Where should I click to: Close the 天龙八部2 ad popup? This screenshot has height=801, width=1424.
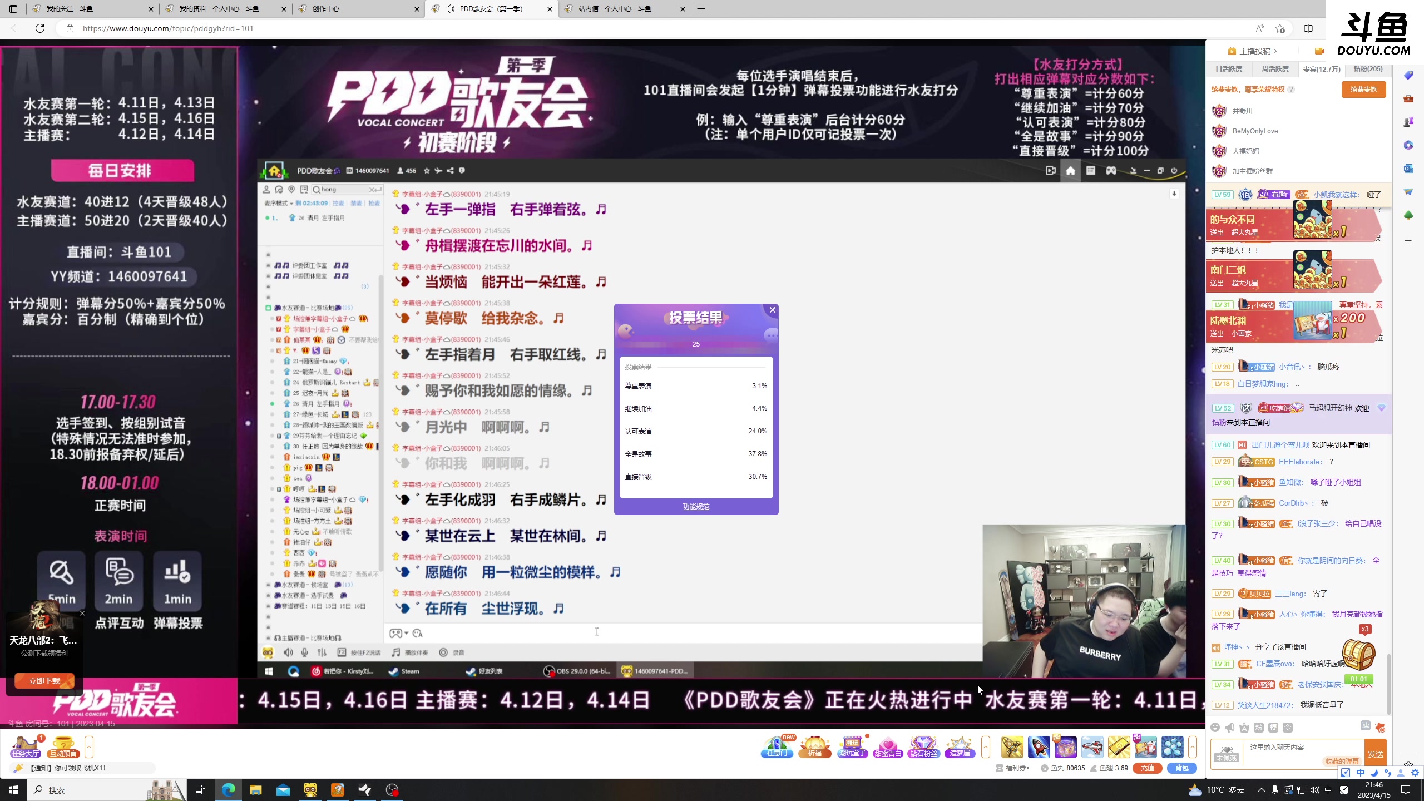click(82, 613)
